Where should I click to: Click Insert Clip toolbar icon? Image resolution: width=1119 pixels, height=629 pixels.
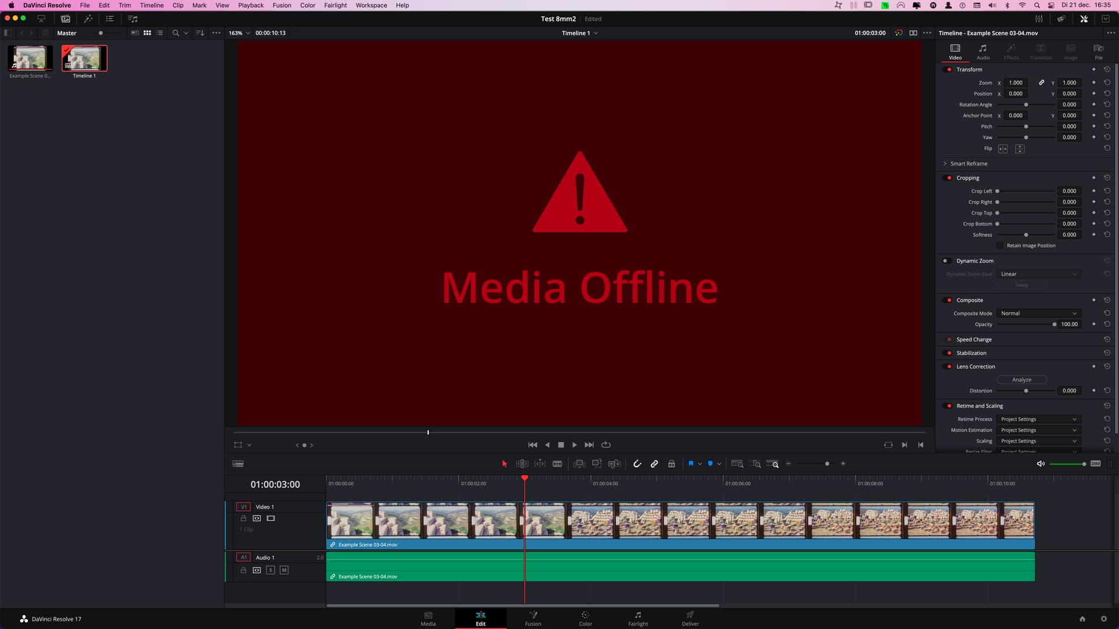click(x=579, y=464)
